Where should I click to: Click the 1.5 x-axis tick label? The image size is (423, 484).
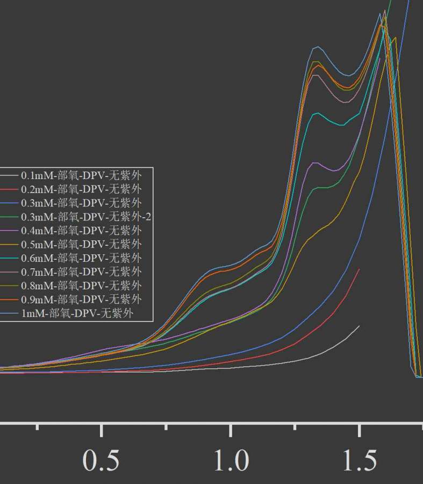pos(359,460)
